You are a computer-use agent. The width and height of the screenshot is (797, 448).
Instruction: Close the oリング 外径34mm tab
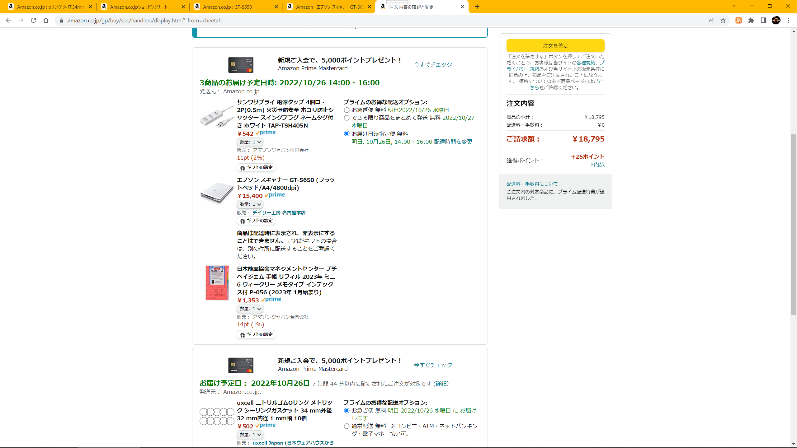[x=90, y=7]
